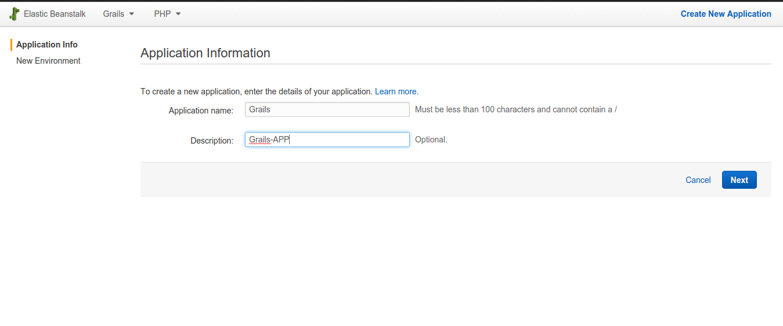783x326 pixels.
Task: Click the Description label text
Action: 212,141
